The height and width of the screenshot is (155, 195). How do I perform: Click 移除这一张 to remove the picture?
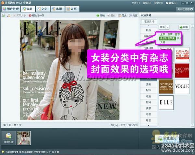pos(36,15)
